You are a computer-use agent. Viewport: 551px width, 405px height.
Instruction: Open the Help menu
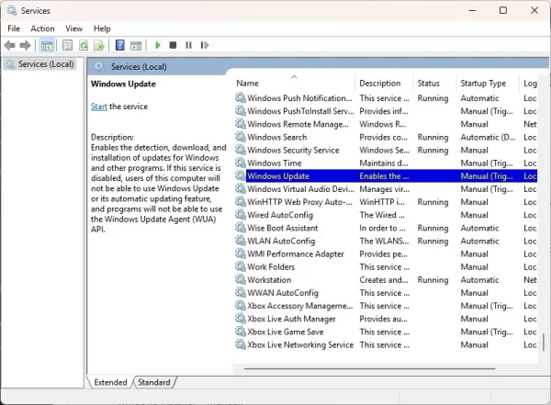(102, 28)
